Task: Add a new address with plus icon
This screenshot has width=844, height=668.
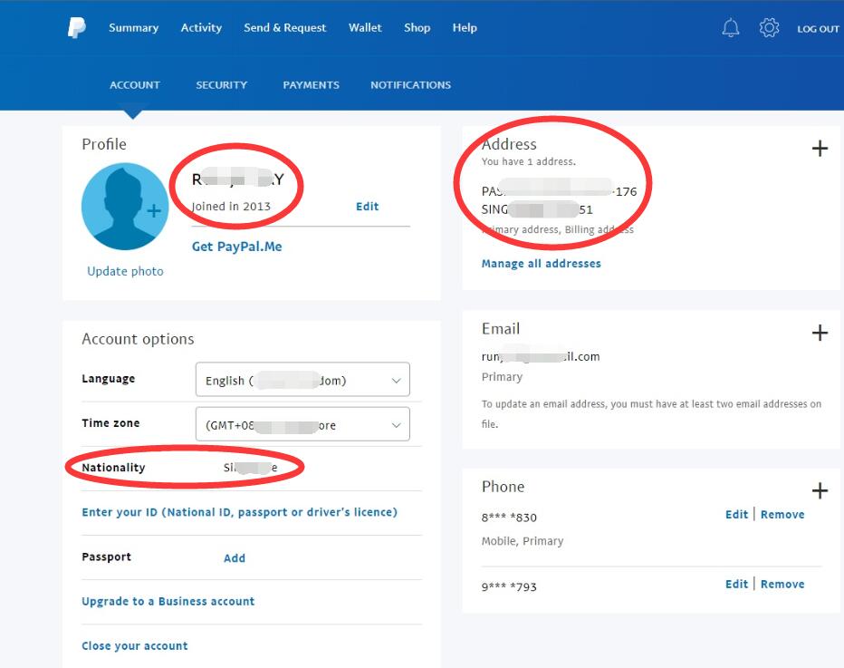Action: [x=820, y=149]
